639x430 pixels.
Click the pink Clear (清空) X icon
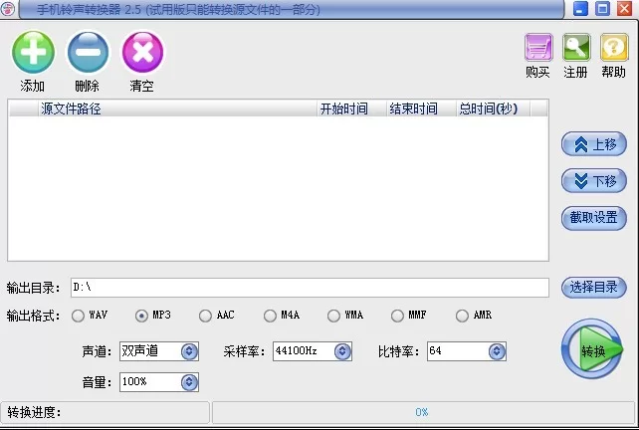pyautogui.click(x=142, y=52)
